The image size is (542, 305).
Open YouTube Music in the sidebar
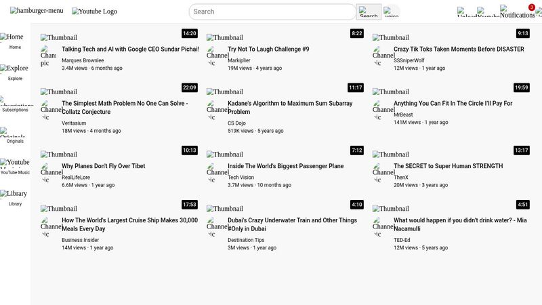15,167
